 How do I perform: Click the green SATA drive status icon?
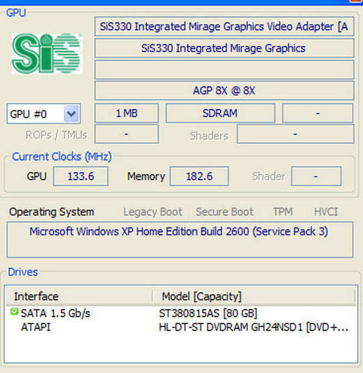click(x=14, y=312)
